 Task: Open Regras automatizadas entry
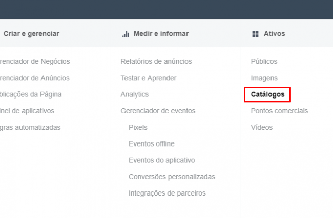coord(30,127)
